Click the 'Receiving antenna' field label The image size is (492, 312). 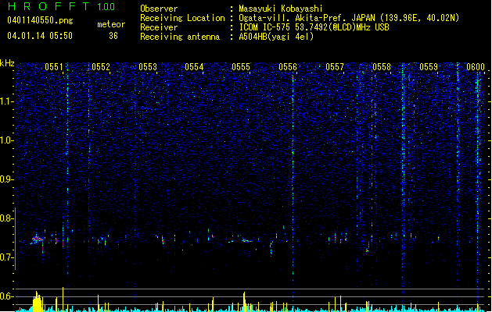pos(180,37)
